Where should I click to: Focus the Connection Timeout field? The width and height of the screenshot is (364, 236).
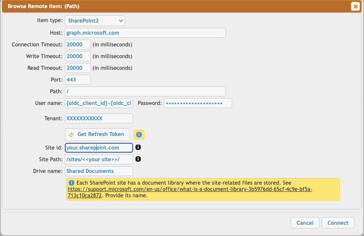(78, 45)
